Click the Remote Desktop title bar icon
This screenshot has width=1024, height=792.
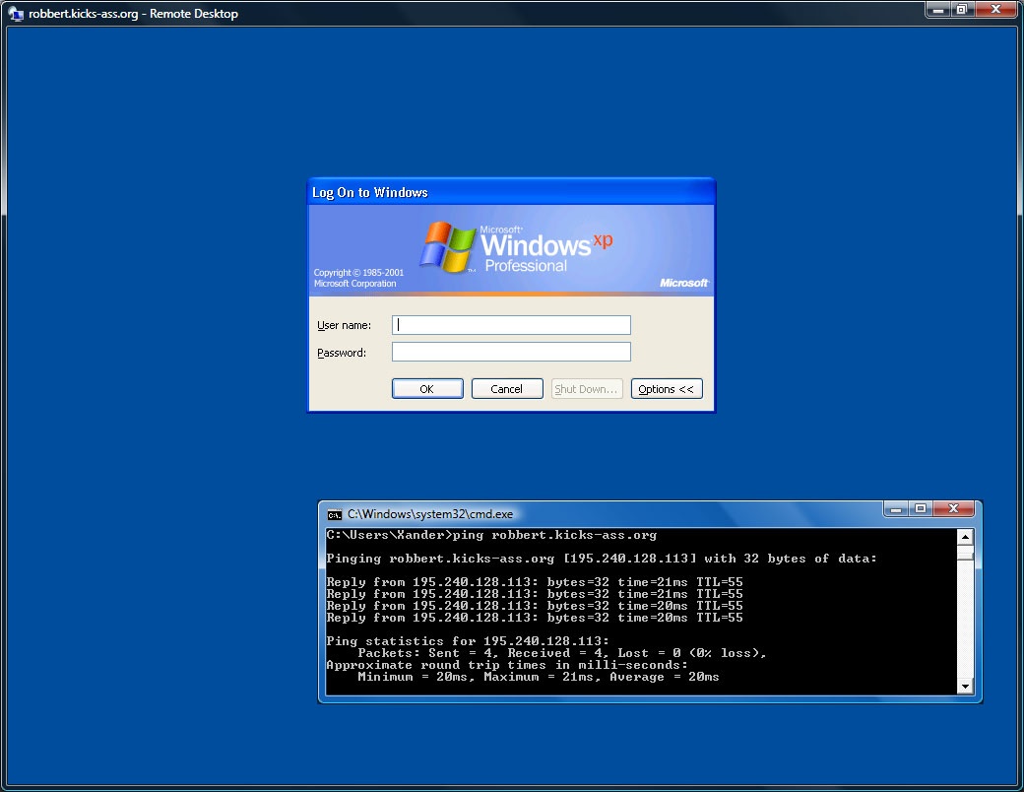pyautogui.click(x=16, y=13)
